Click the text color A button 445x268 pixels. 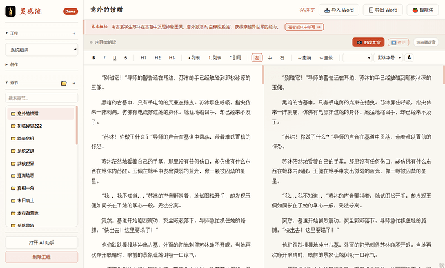[x=409, y=57]
